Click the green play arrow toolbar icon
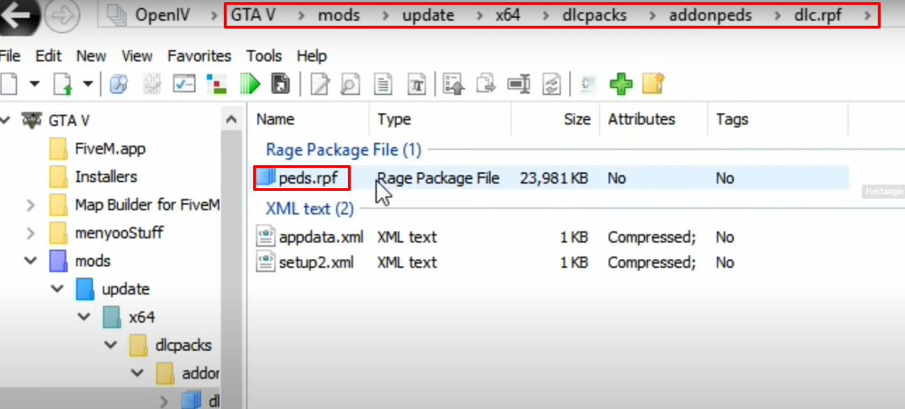Screen dimensions: 905x409 [x=249, y=84]
